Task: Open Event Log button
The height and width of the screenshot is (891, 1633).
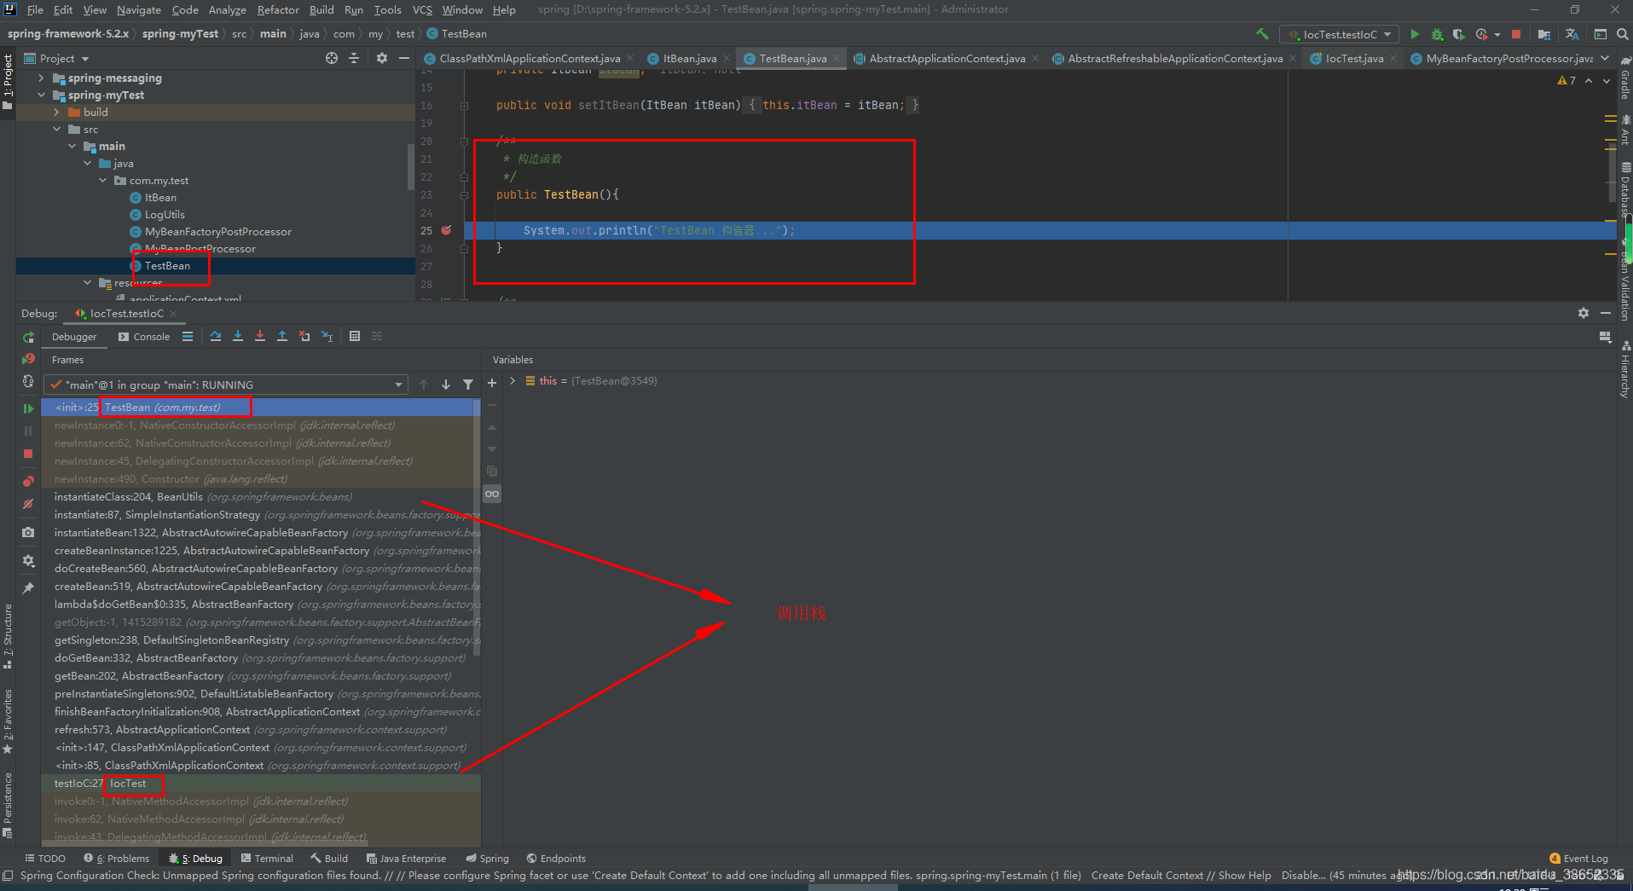Action: (1578, 858)
